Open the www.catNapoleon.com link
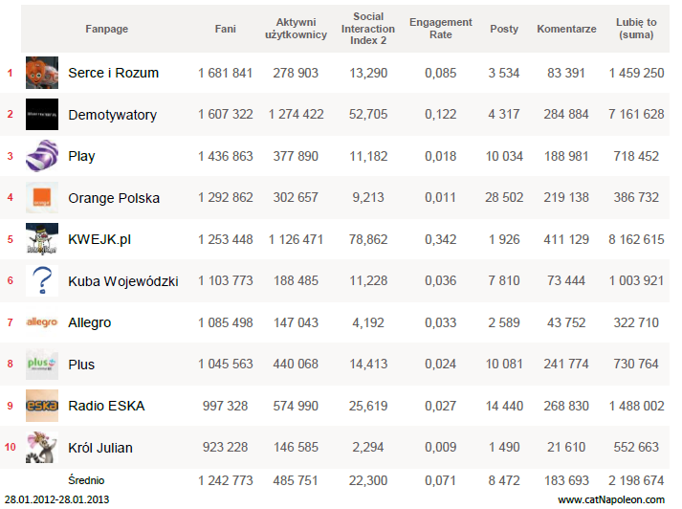 coord(610,498)
